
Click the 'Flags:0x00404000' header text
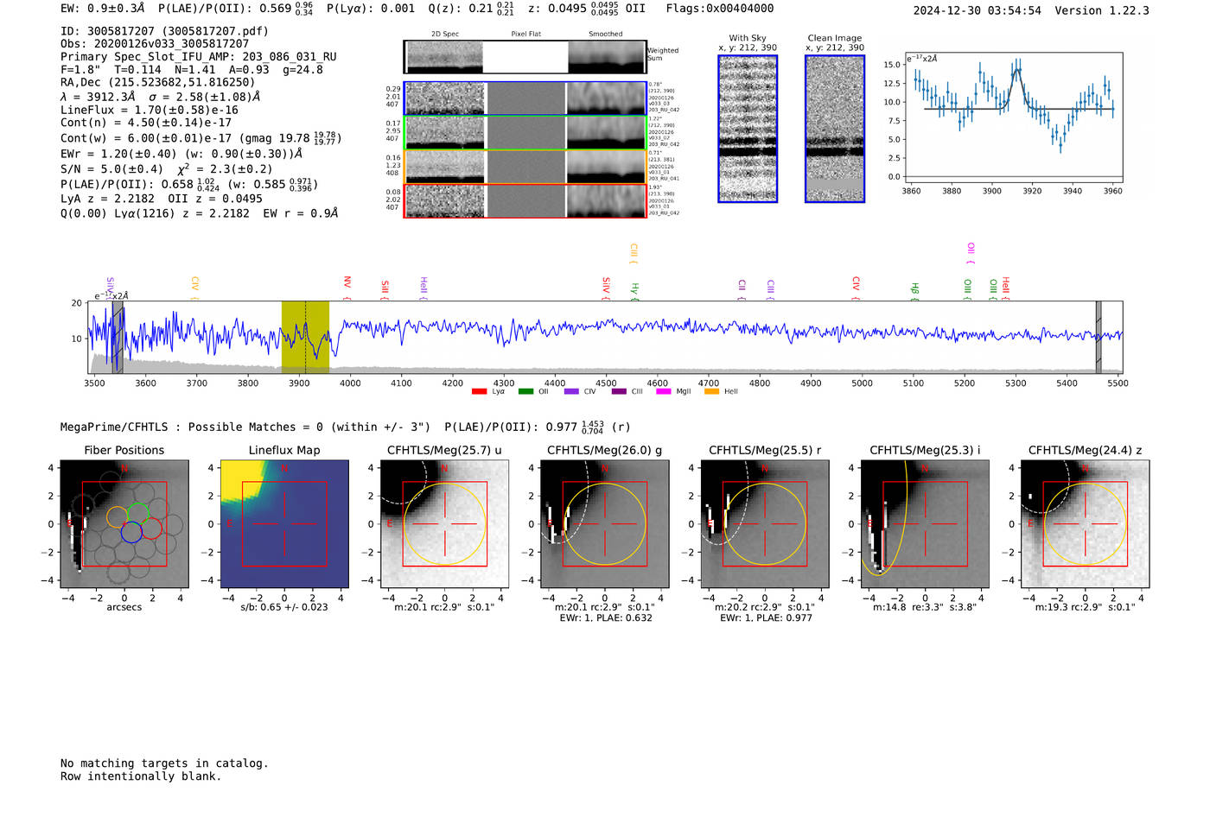(x=720, y=9)
